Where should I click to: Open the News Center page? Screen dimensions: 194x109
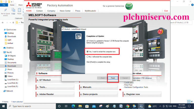coord(65,11)
